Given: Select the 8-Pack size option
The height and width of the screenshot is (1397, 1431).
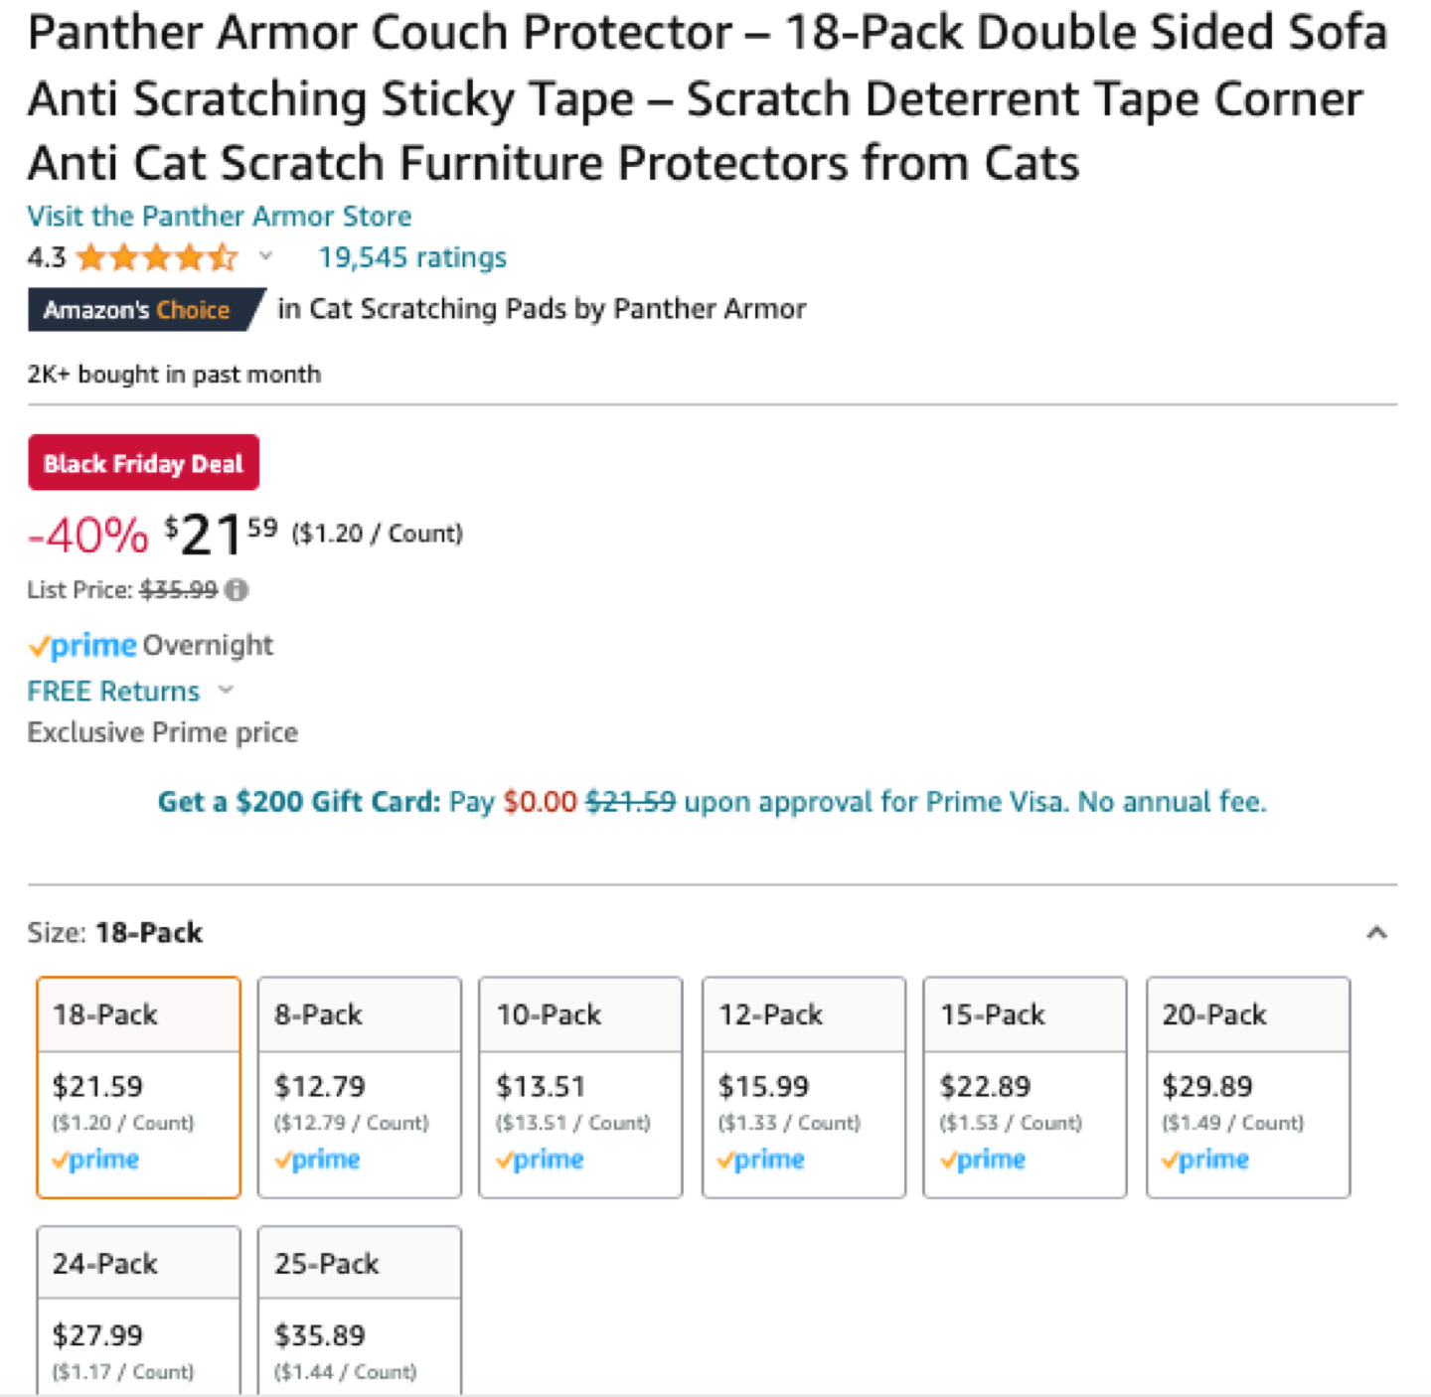Looking at the screenshot, I should (359, 1086).
